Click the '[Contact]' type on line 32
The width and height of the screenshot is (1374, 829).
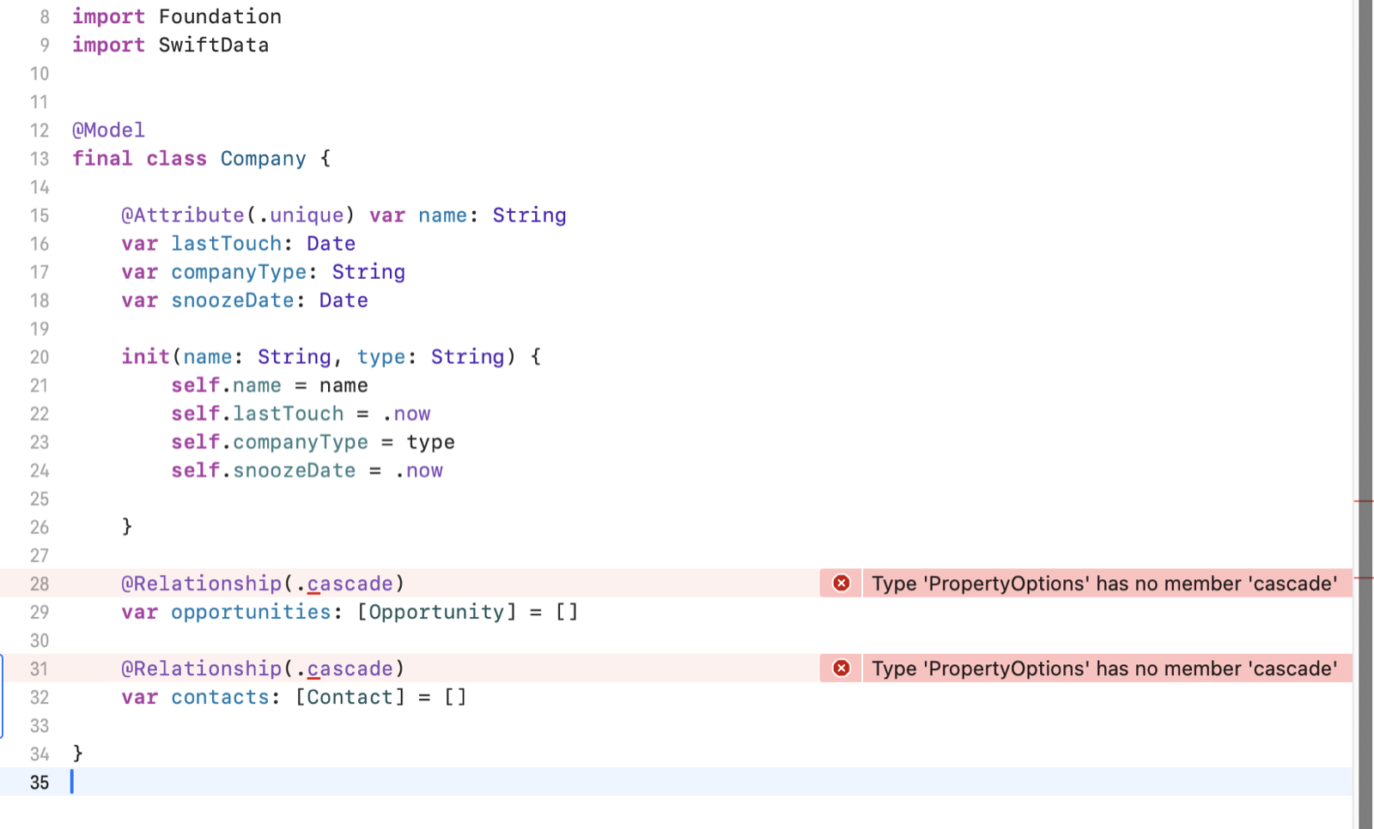(x=350, y=697)
